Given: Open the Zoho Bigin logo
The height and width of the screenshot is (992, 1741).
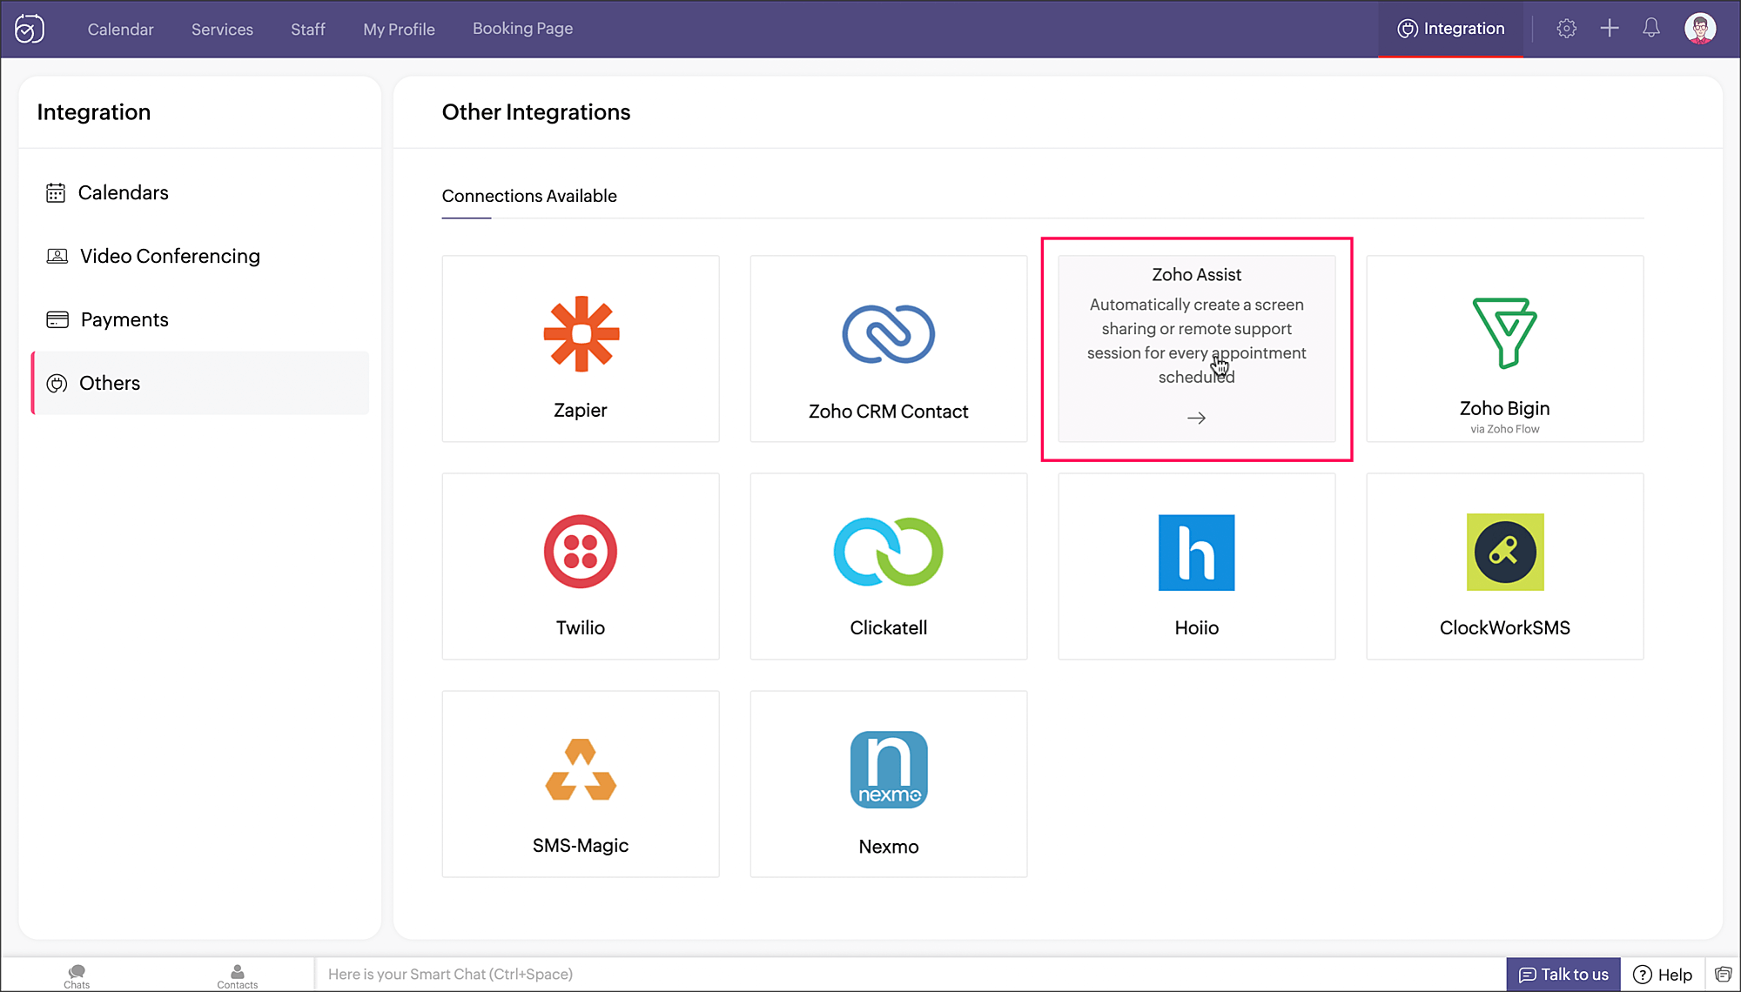Looking at the screenshot, I should [1504, 333].
